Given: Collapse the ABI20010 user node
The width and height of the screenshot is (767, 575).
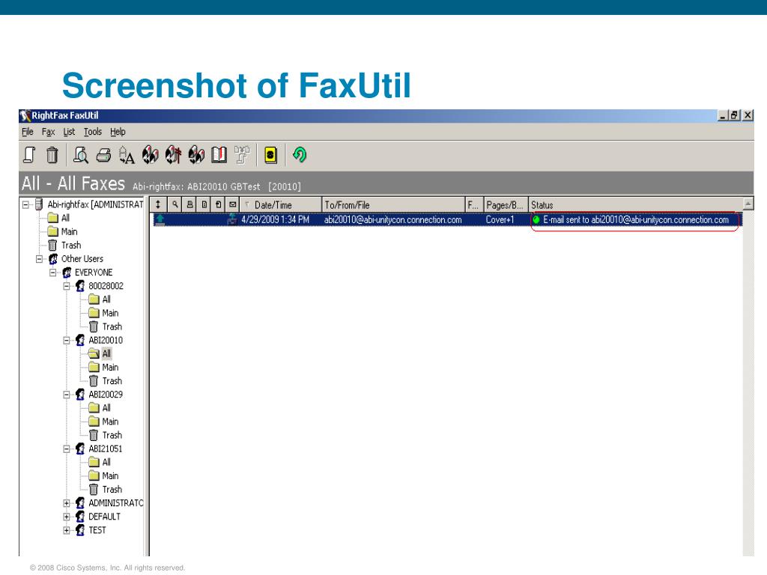Looking at the screenshot, I should [67, 341].
